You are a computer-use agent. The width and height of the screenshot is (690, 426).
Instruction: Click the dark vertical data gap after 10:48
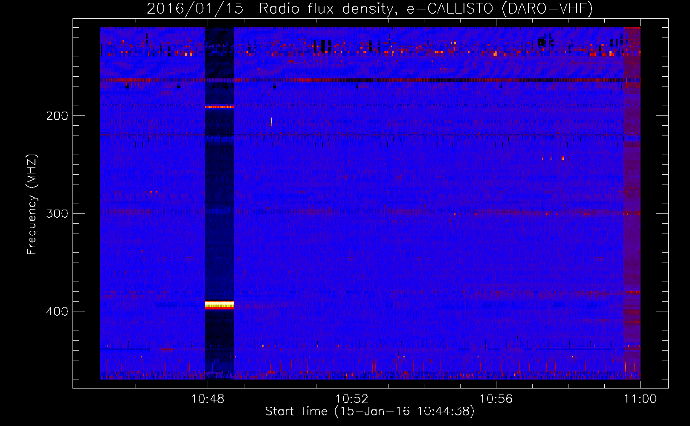219,203
